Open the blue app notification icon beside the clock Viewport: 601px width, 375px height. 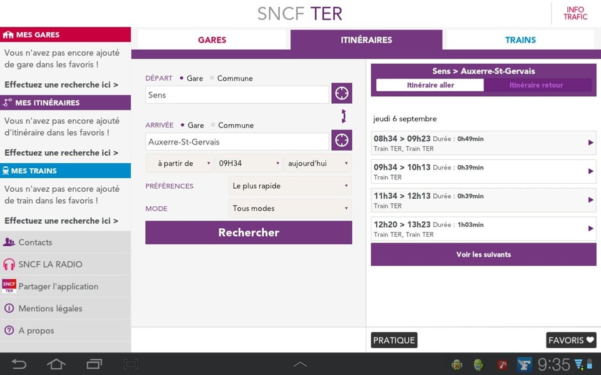coord(525,364)
